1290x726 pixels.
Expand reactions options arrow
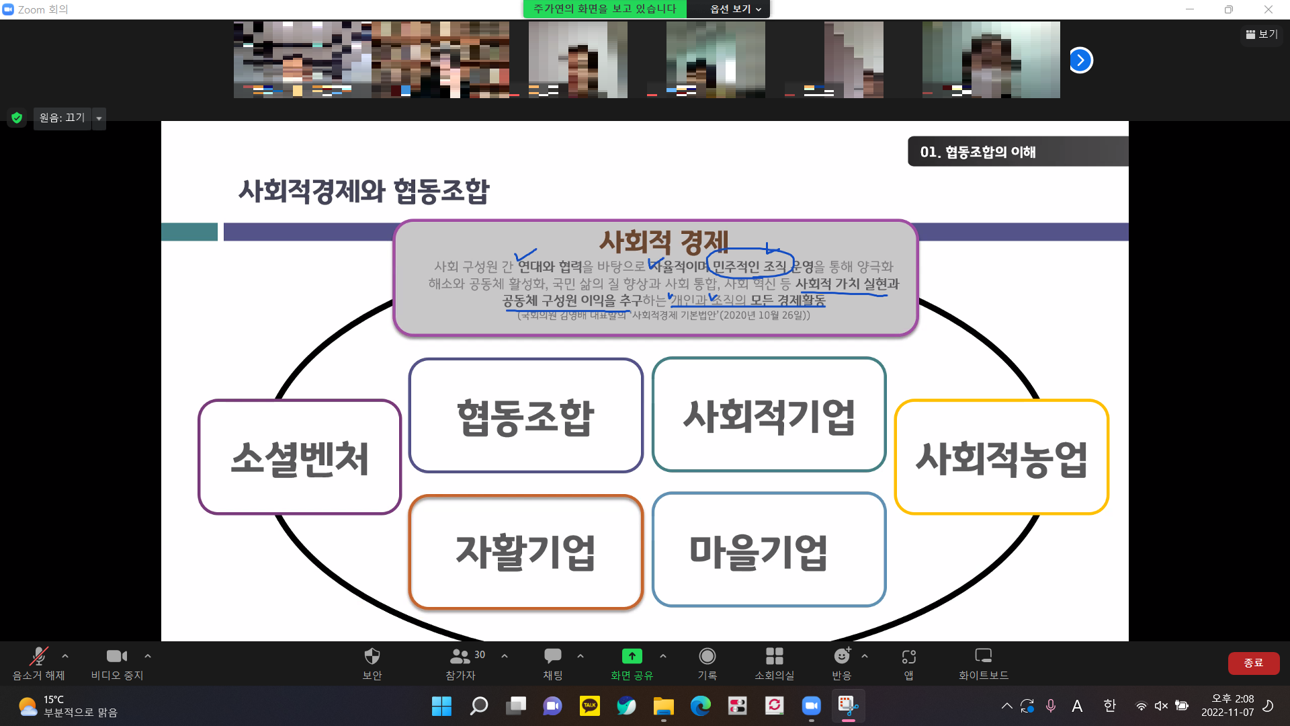point(865,656)
